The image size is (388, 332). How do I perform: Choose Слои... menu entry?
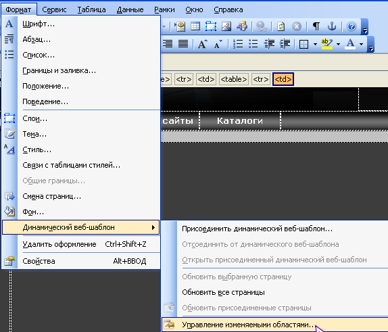[x=80, y=118]
